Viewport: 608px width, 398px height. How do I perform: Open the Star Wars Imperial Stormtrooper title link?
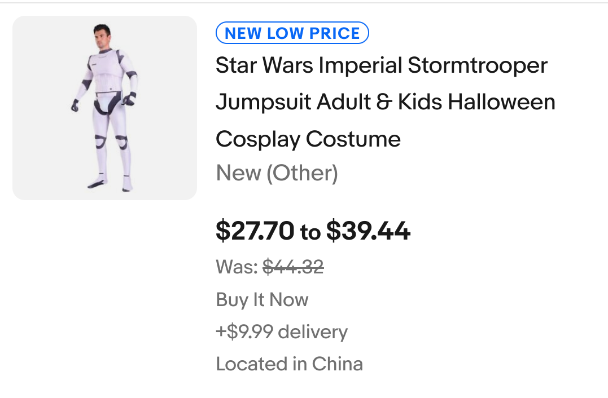381,66
